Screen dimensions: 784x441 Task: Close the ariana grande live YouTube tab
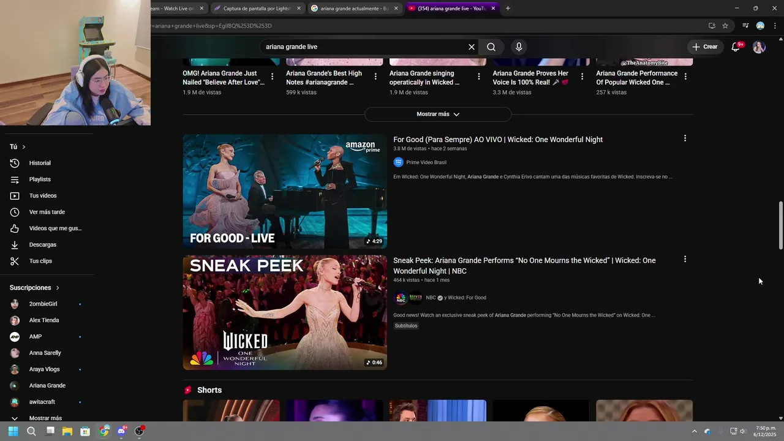(493, 9)
